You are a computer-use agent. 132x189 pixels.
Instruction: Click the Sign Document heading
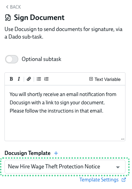[x=39, y=18]
